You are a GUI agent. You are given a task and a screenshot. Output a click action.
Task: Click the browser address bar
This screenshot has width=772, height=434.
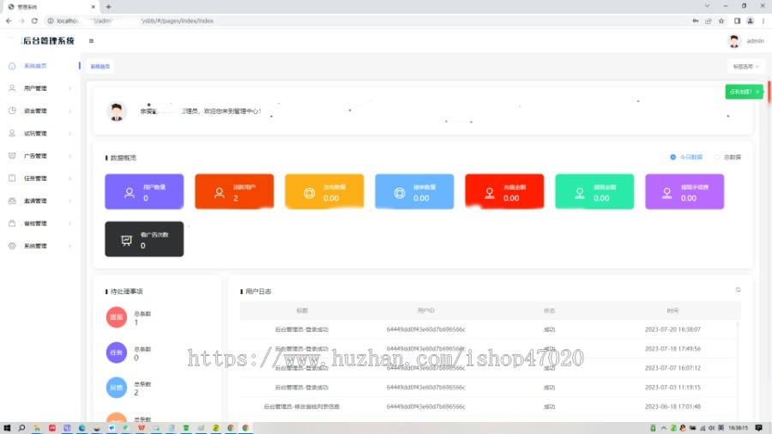tap(365, 21)
